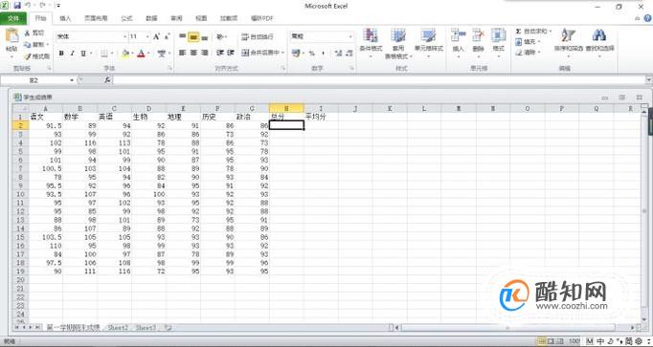Open the font name dropdown
Screen dimensions: 653x347
pos(92,36)
